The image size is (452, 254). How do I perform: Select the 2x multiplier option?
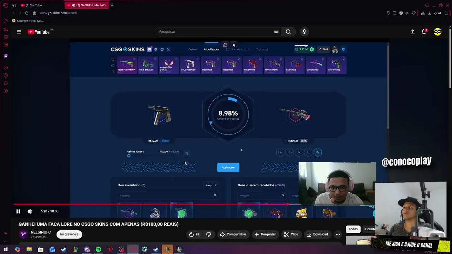(x=299, y=152)
